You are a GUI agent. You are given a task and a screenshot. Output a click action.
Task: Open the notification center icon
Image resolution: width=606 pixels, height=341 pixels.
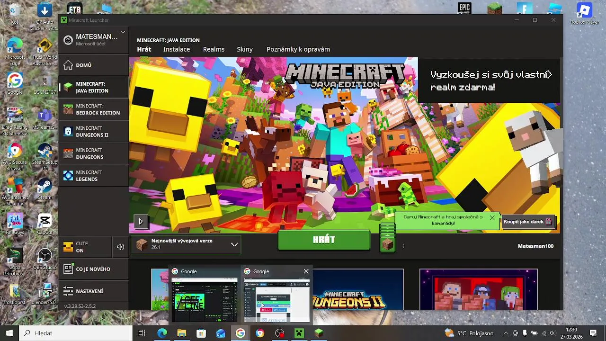[x=593, y=333]
